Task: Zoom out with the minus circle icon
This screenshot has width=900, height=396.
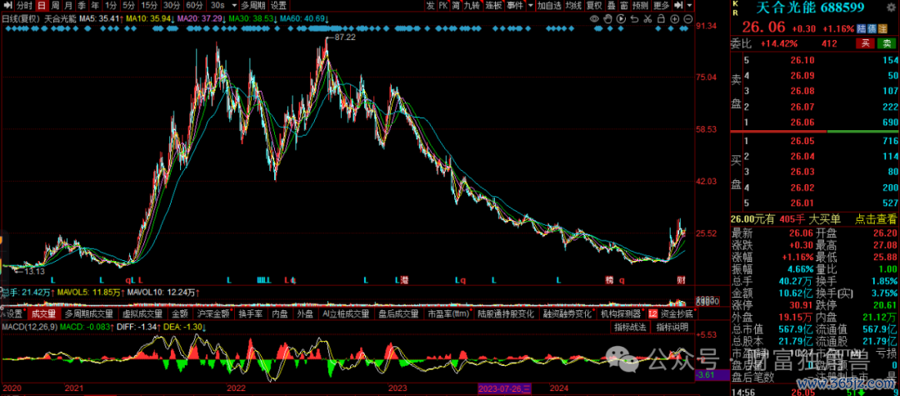Action: 687,19
